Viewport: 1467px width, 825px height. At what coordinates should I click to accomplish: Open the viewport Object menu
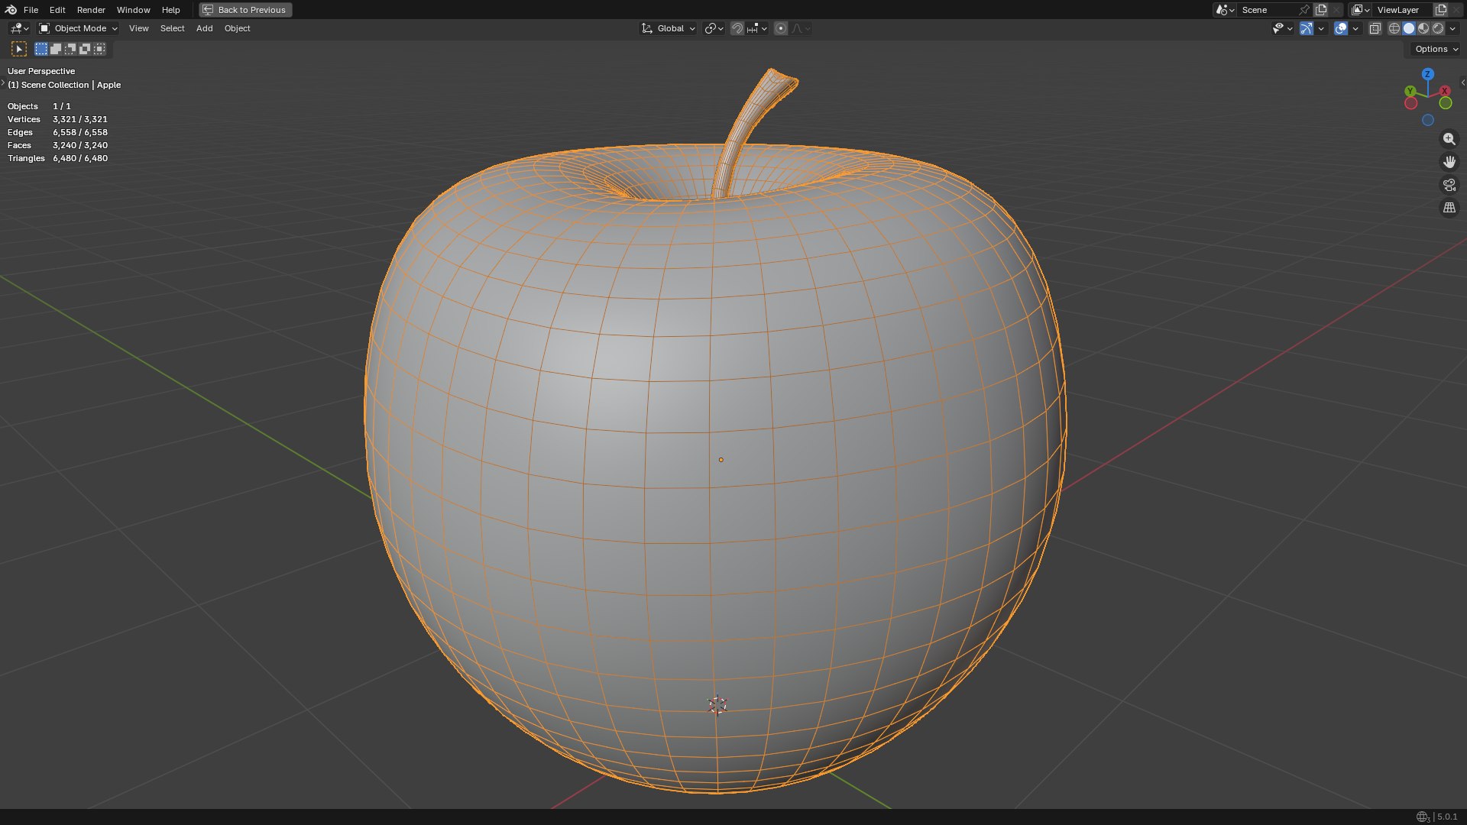tap(237, 28)
